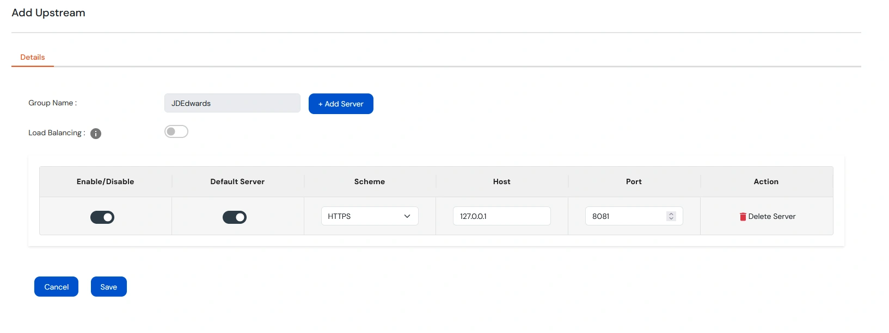This screenshot has height=333, width=889.
Task: Click the Action column header
Action: (x=766, y=181)
